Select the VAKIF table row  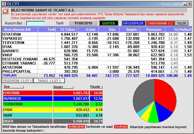(x=97, y=55)
